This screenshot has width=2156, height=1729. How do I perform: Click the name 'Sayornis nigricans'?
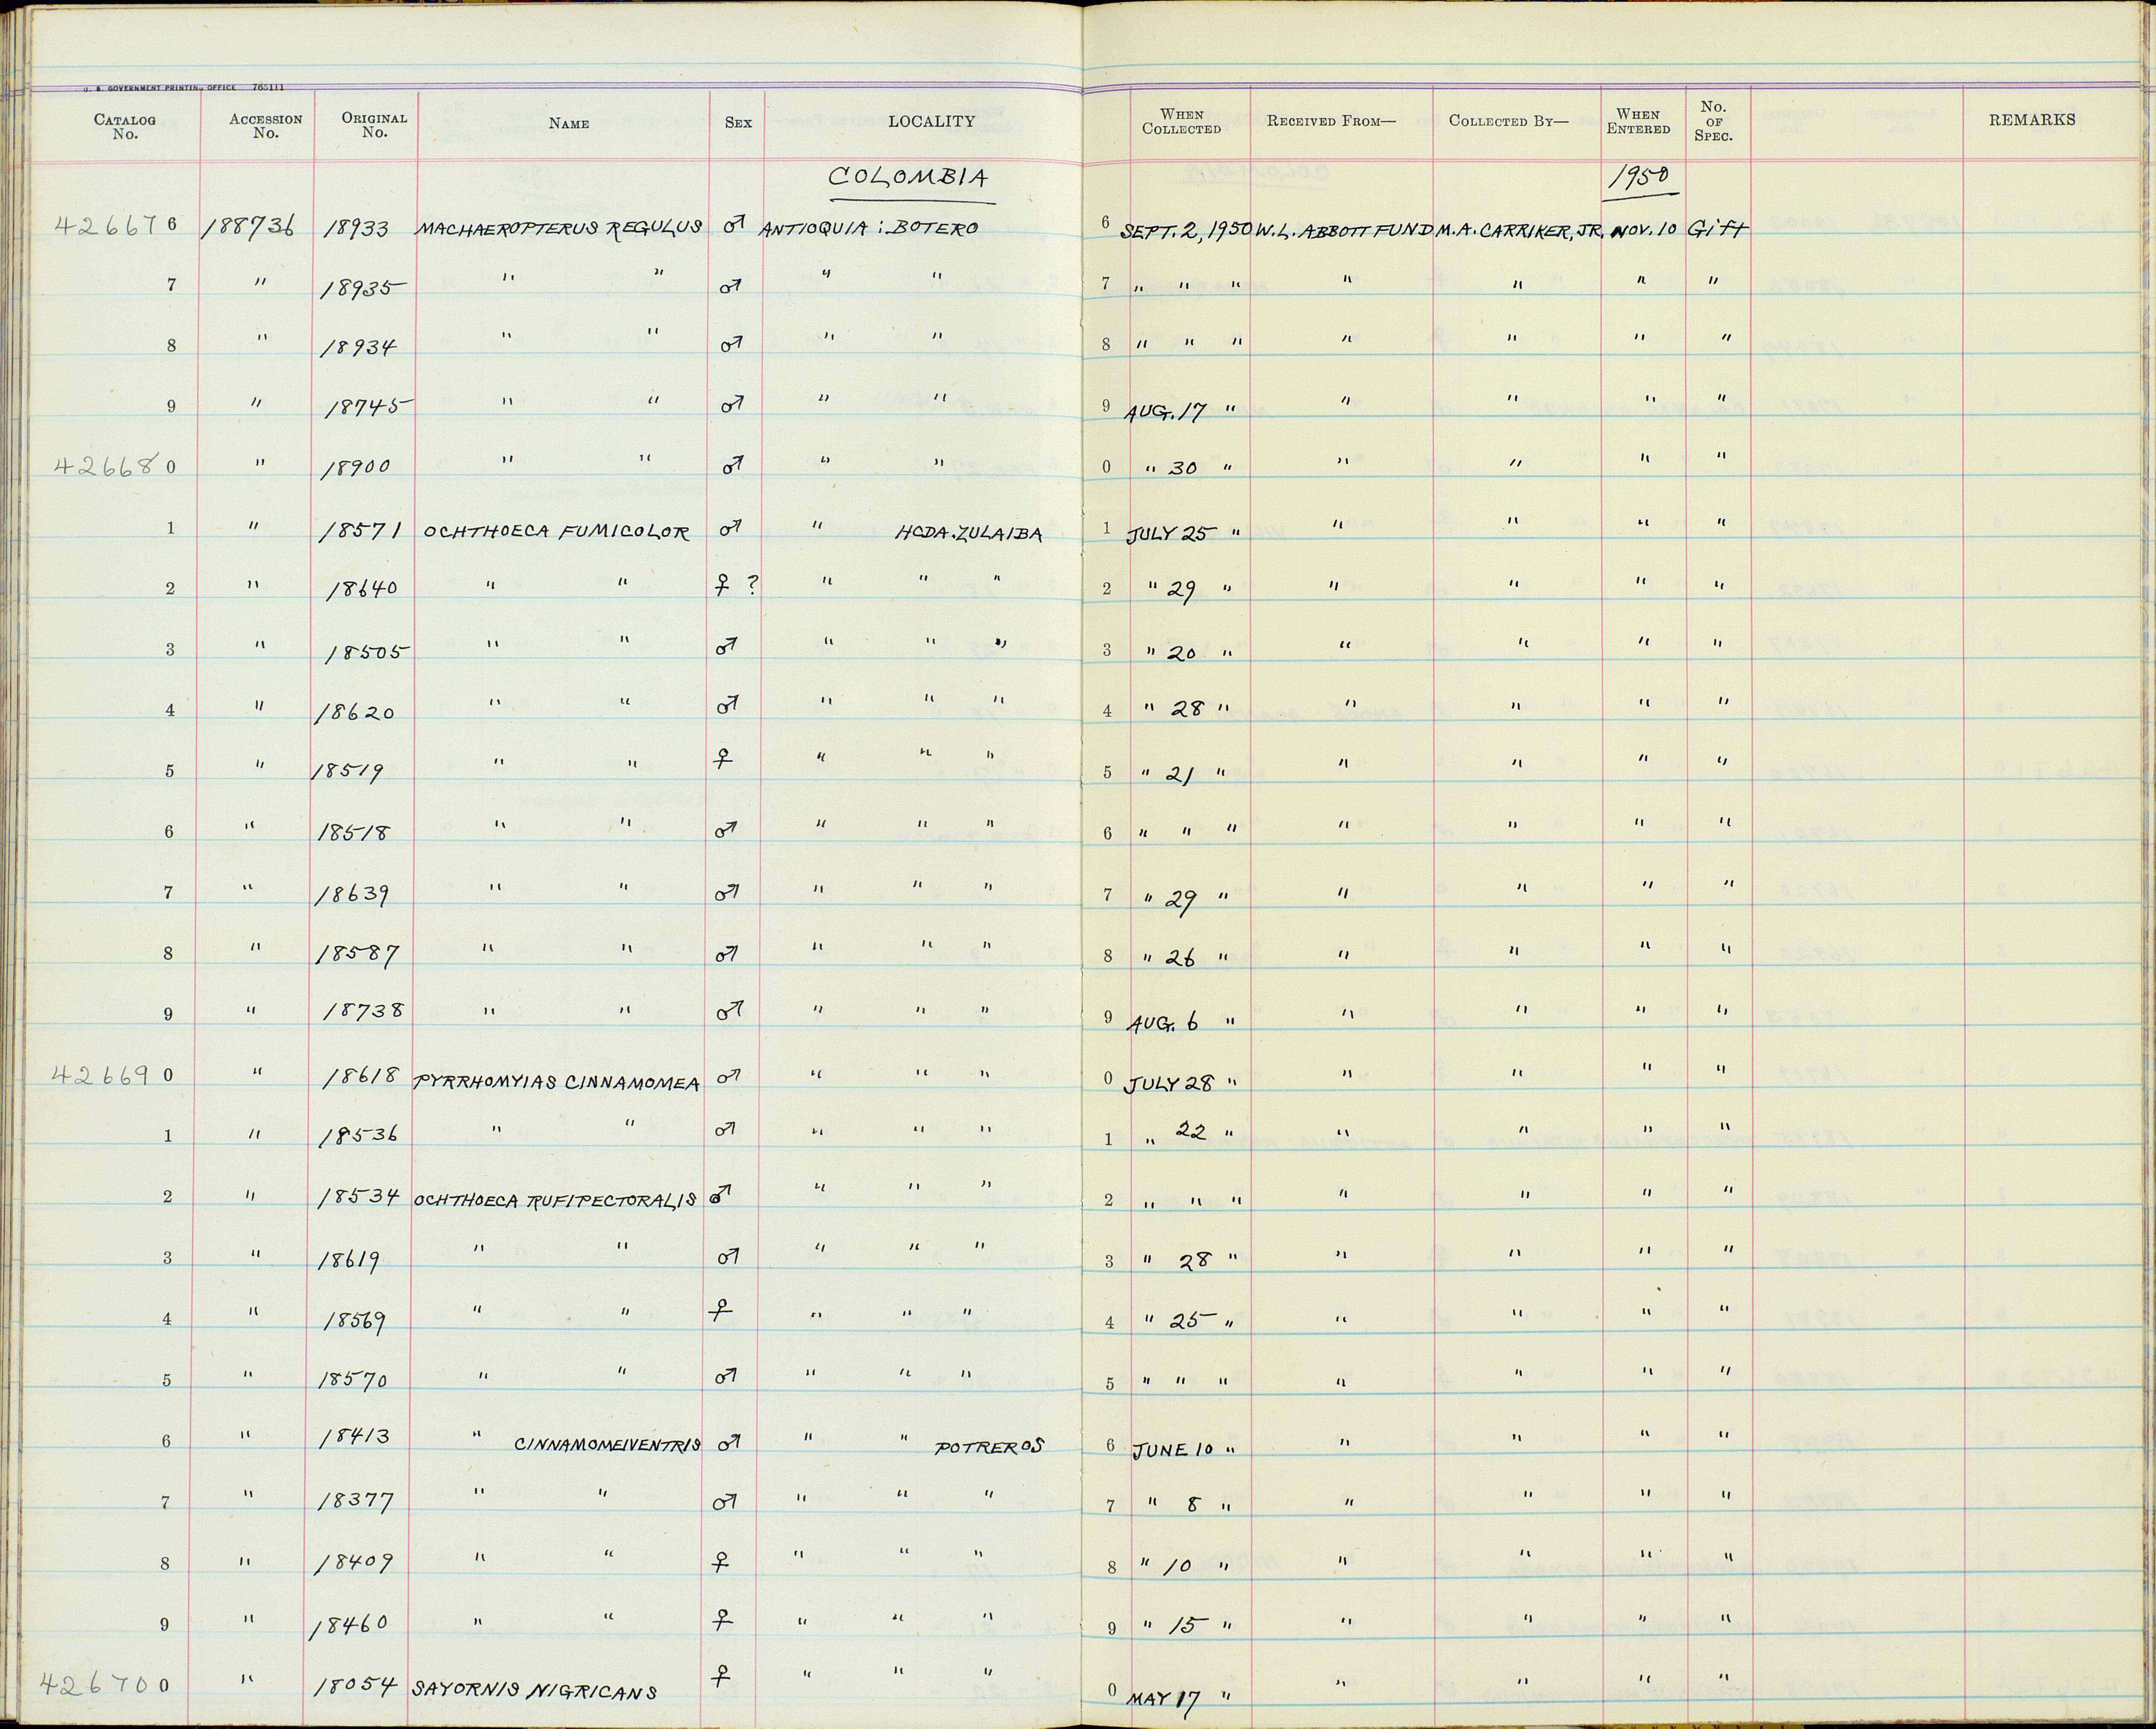coord(534,1691)
